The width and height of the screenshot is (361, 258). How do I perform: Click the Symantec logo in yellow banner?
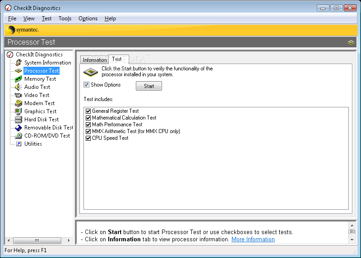pos(23,30)
